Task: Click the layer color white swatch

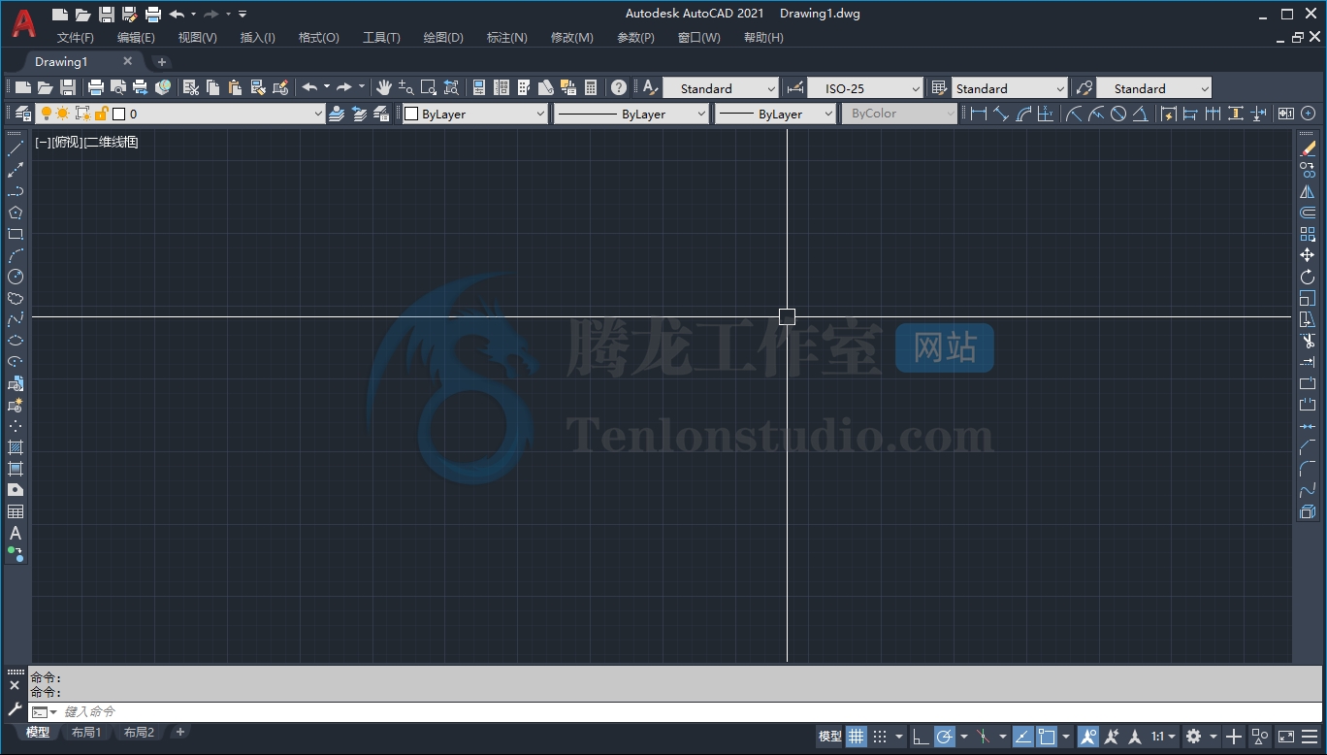Action: (119, 114)
